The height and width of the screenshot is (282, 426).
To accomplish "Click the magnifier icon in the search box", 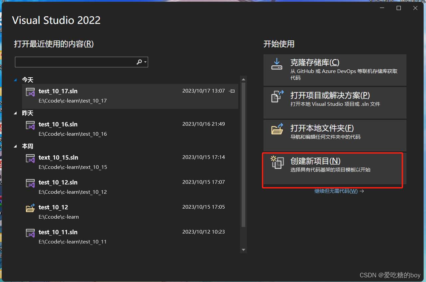I will (x=139, y=62).
